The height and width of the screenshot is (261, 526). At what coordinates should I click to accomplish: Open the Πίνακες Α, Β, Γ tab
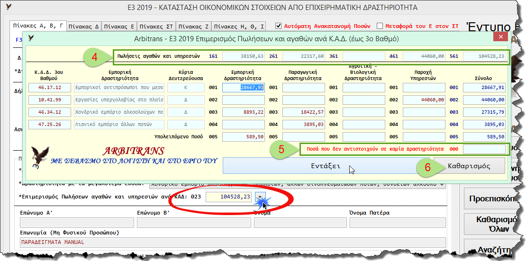coord(38,26)
